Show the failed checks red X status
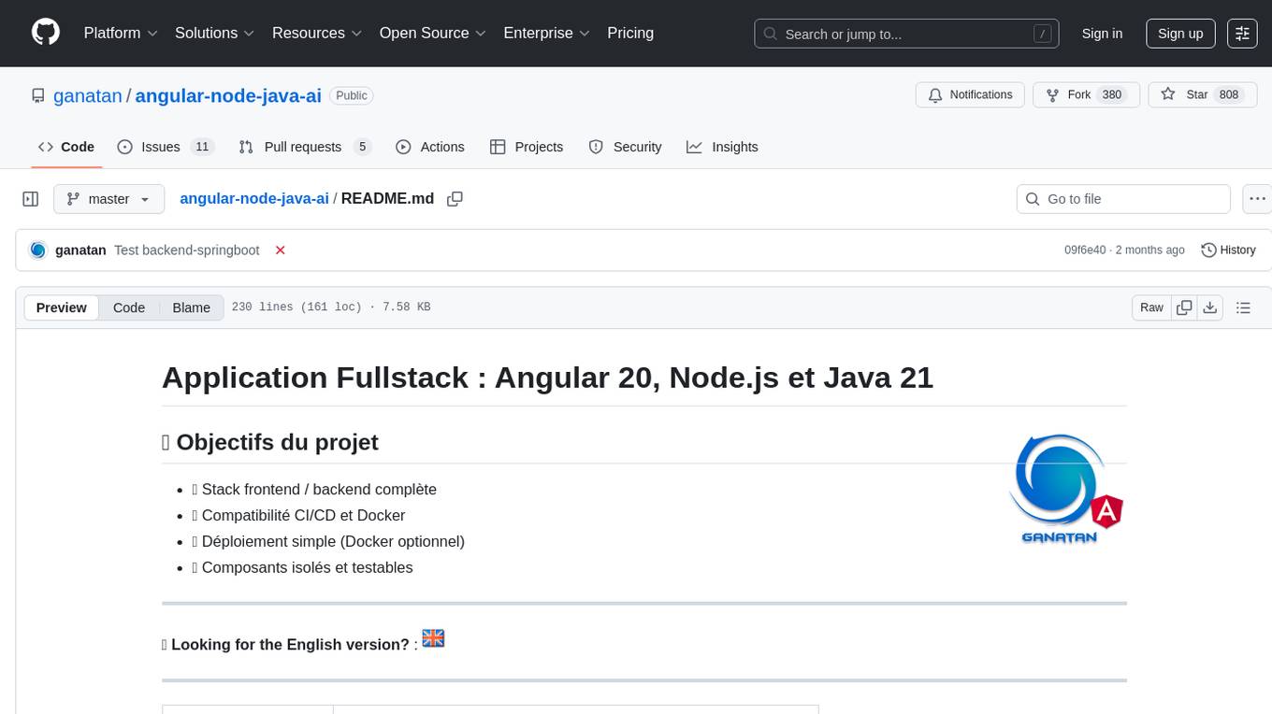 [x=280, y=250]
